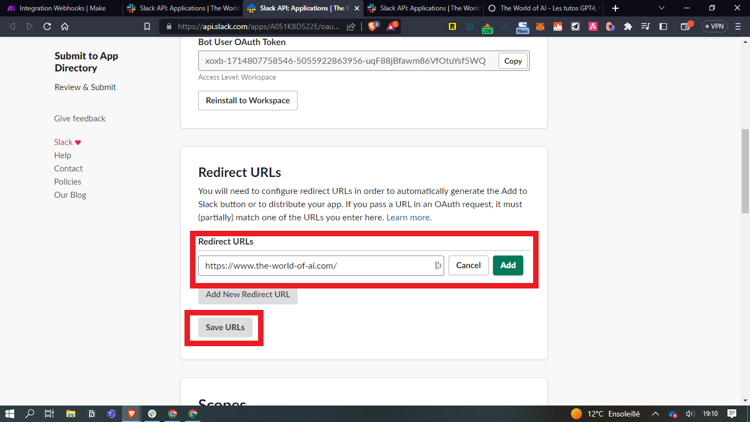750x422 pixels.
Task: Open the MetaMask fox extension
Action: (x=540, y=26)
